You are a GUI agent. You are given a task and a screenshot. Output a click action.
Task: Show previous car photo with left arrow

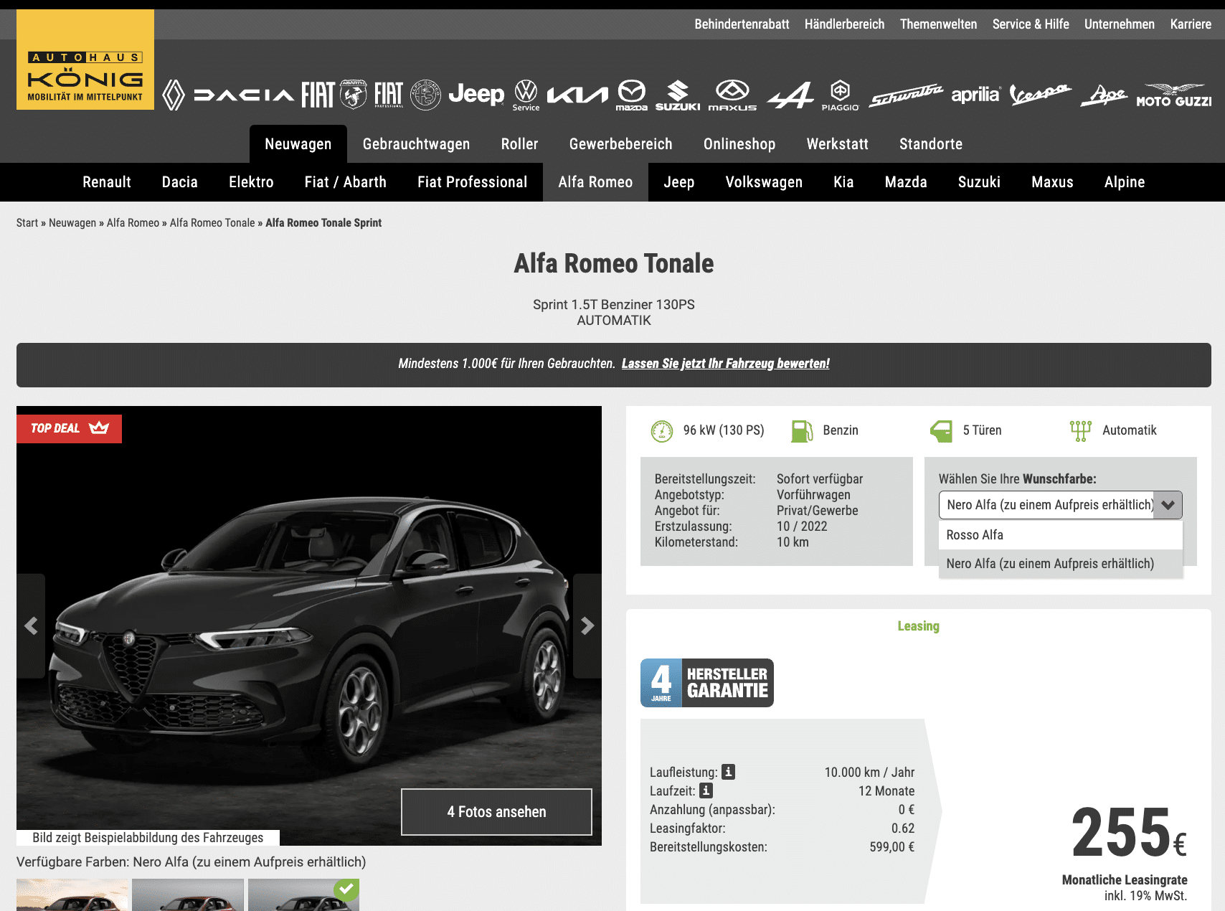[31, 626]
